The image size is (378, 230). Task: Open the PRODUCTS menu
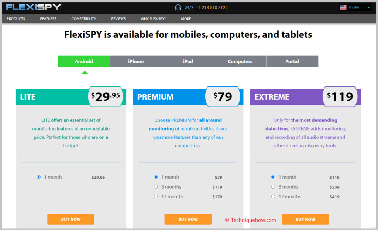pyautogui.click(x=16, y=18)
